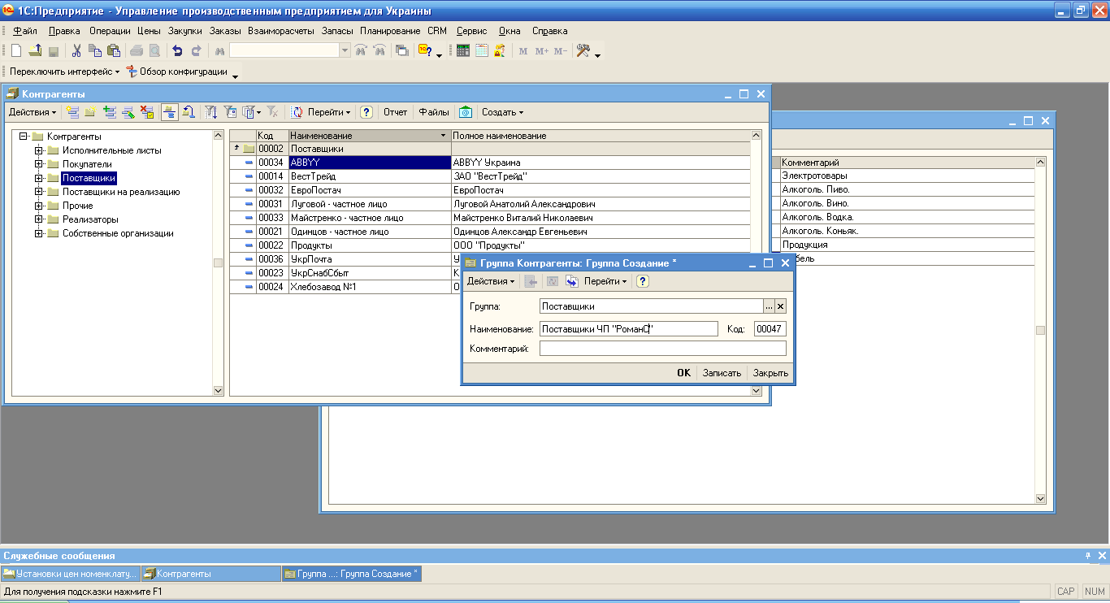Cut selection with the scissors icon
The width and height of the screenshot is (1110, 603).
tap(77, 50)
